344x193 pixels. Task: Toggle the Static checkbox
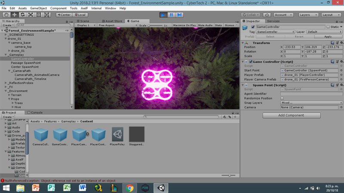(x=328, y=27)
